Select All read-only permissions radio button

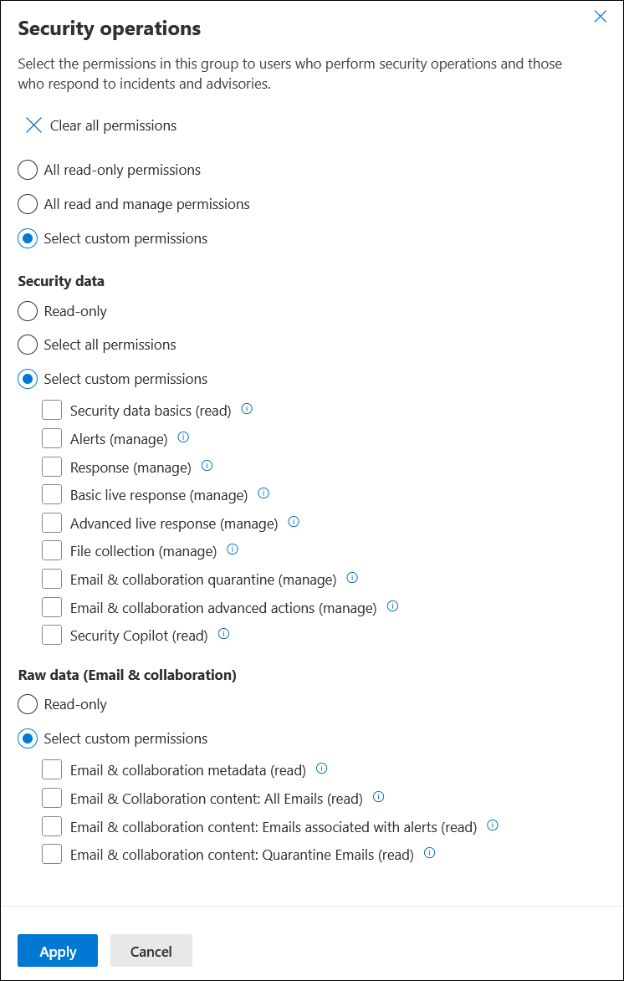point(28,170)
